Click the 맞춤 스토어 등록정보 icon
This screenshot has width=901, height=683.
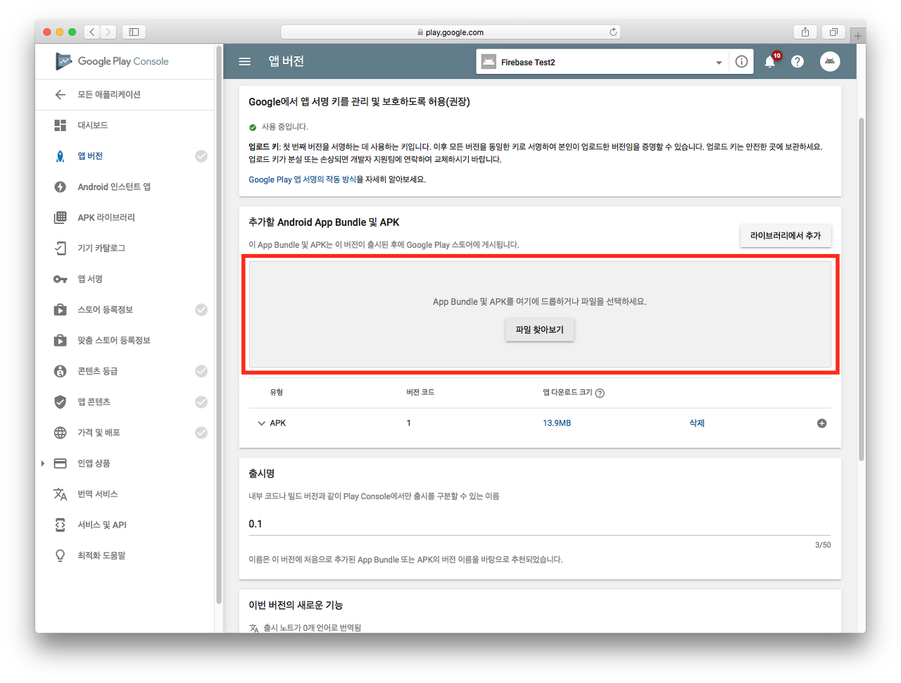61,340
